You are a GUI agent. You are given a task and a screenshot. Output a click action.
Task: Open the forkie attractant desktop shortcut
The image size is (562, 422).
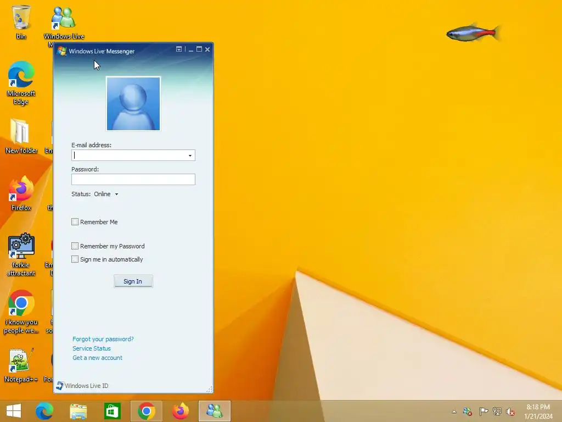click(x=21, y=254)
